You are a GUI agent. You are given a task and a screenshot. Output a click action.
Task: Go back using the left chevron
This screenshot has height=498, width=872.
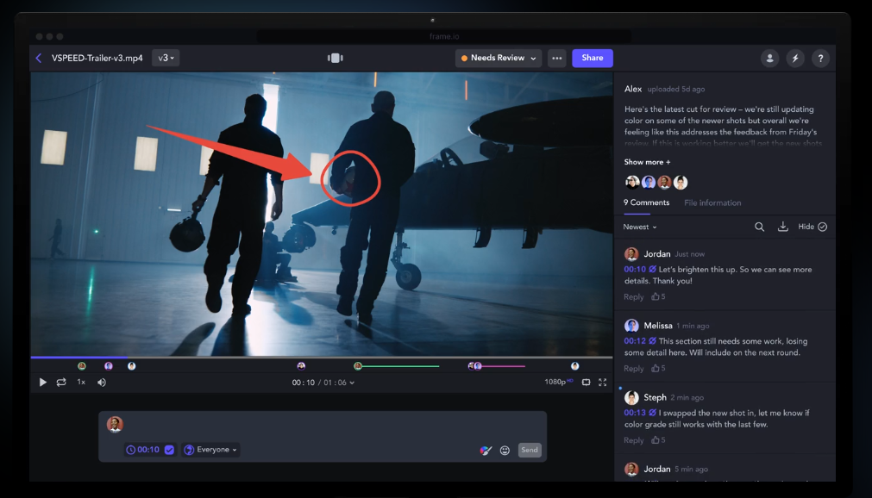38,58
